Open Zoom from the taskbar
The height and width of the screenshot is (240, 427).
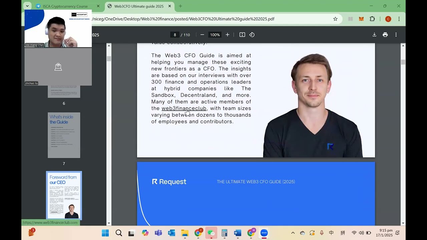coord(264,233)
